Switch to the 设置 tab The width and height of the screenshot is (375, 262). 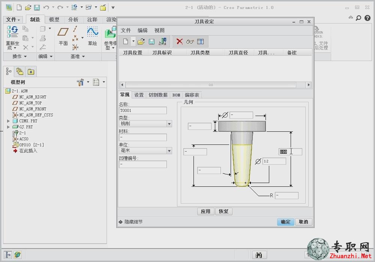[139, 95]
